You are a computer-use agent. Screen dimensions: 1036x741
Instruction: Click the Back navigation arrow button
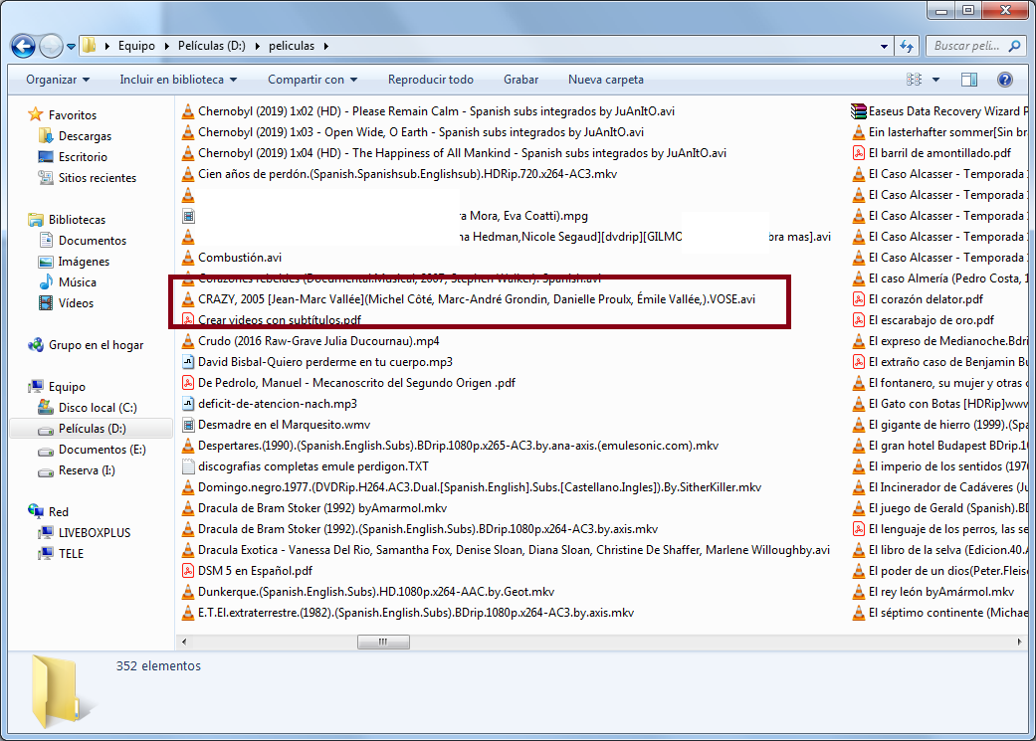tap(23, 46)
